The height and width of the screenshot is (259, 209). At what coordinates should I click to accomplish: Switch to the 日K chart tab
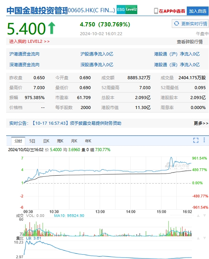pos(46,141)
